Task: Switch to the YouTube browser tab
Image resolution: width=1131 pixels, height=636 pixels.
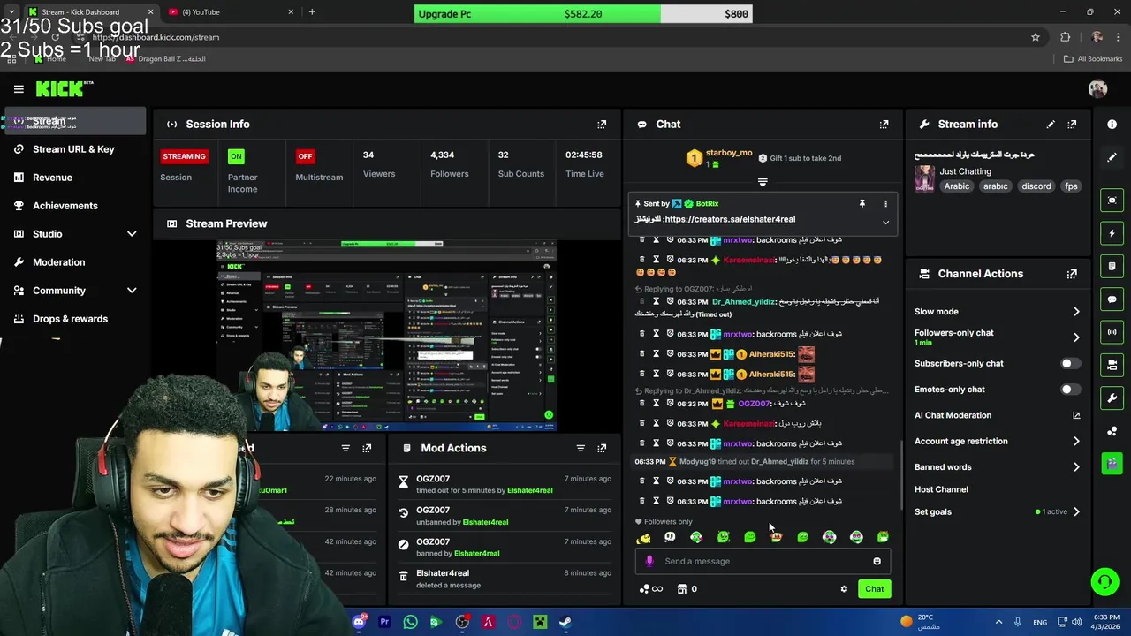Action: point(231,12)
